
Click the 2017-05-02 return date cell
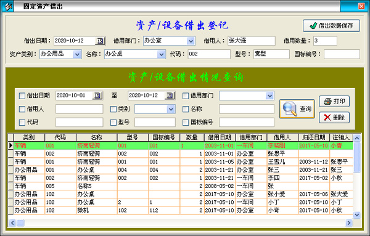[314, 178]
